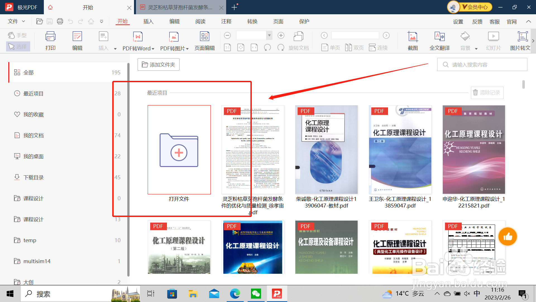Viewport: 536px width, 302px height.
Task: Start 幻灯片 slideshow mode
Action: (493, 41)
